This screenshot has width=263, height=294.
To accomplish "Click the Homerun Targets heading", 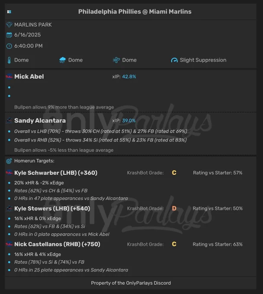I will [34, 161].
